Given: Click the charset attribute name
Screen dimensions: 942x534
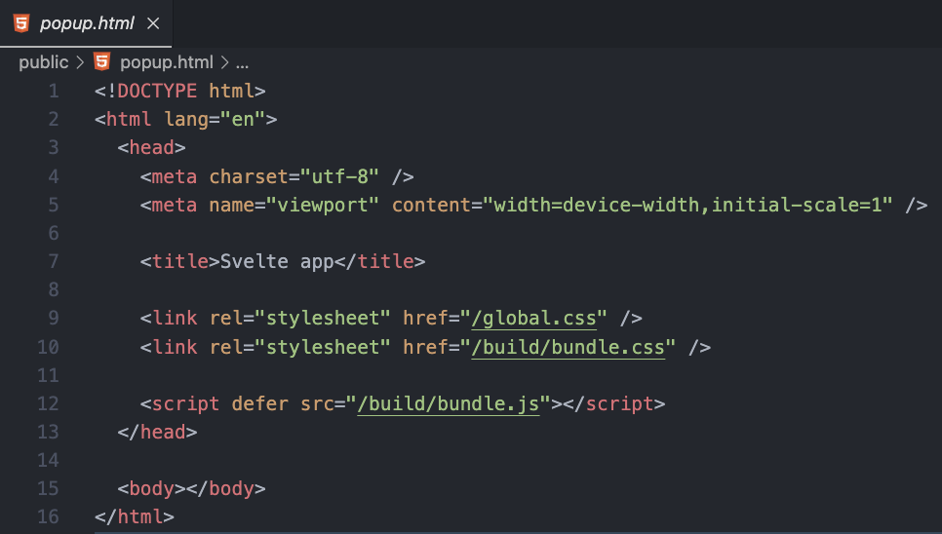Looking at the screenshot, I should tap(249, 177).
